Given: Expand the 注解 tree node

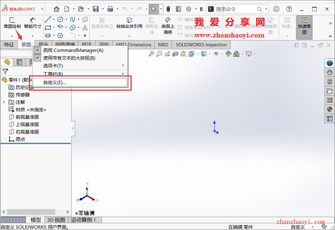Looking at the screenshot, I should [4, 102].
